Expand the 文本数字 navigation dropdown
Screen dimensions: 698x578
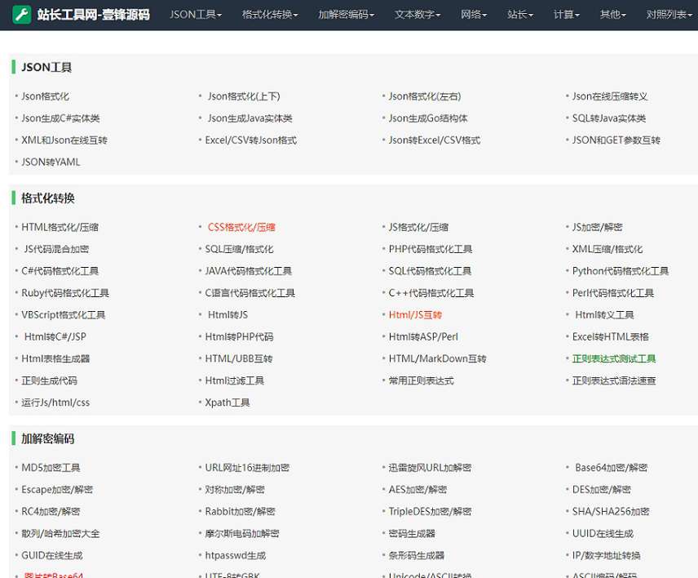417,15
